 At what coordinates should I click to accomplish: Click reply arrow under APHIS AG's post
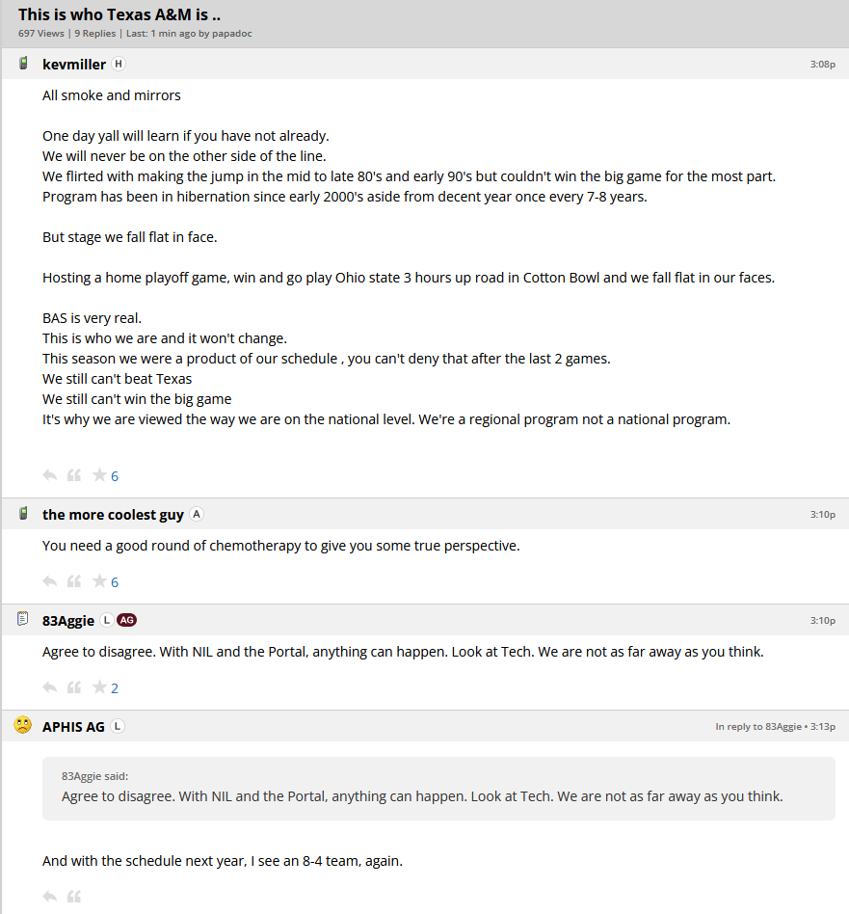pos(50,897)
